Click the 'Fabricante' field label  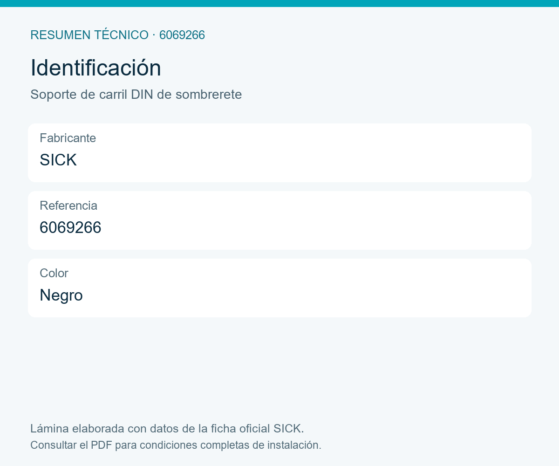click(68, 138)
